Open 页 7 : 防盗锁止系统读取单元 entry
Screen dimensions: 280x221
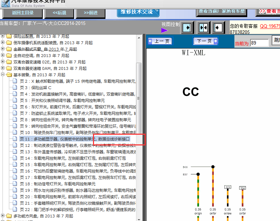tap(78, 113)
